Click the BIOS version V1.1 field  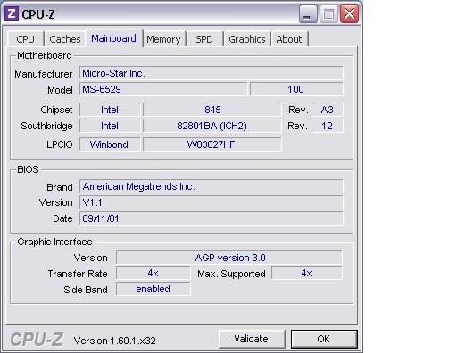coord(212,202)
